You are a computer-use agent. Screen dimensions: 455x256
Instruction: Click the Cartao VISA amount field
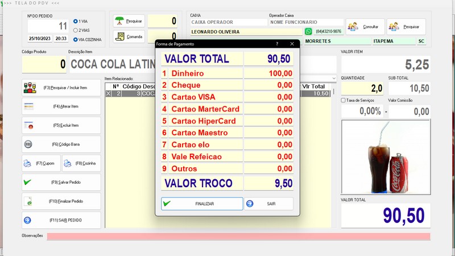pyautogui.click(x=268, y=97)
